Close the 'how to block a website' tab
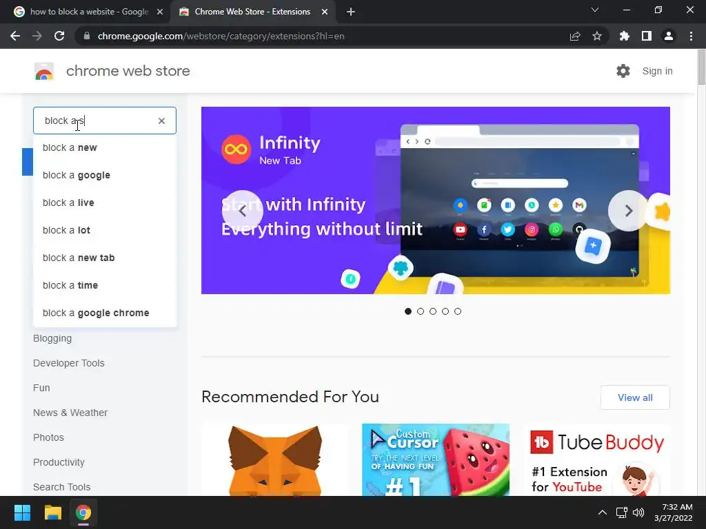 160,12
